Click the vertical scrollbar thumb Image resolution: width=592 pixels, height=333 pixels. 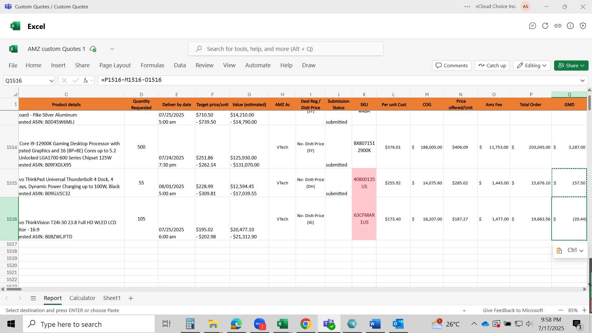590,103
